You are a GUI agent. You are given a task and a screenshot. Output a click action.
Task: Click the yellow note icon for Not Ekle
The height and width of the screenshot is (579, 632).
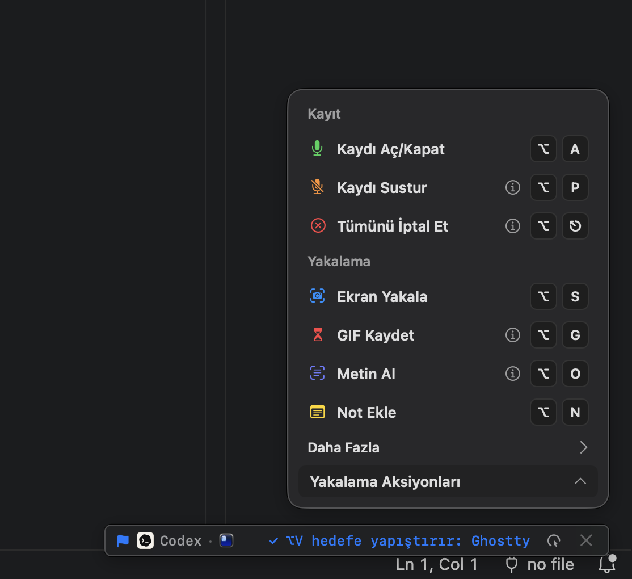tap(317, 412)
